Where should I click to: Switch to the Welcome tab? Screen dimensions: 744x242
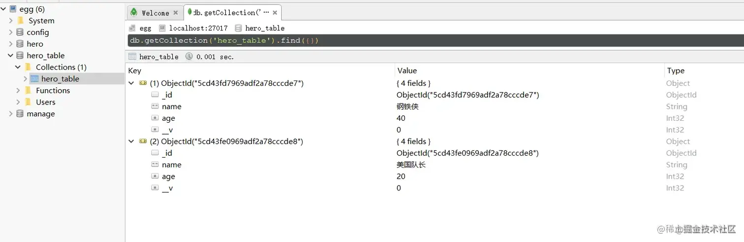(155, 13)
